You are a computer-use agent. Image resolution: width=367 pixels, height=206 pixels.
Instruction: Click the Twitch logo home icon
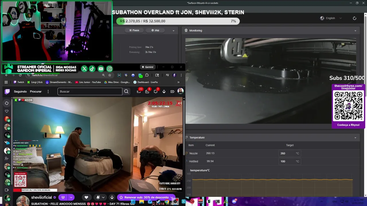pyautogui.click(x=7, y=92)
